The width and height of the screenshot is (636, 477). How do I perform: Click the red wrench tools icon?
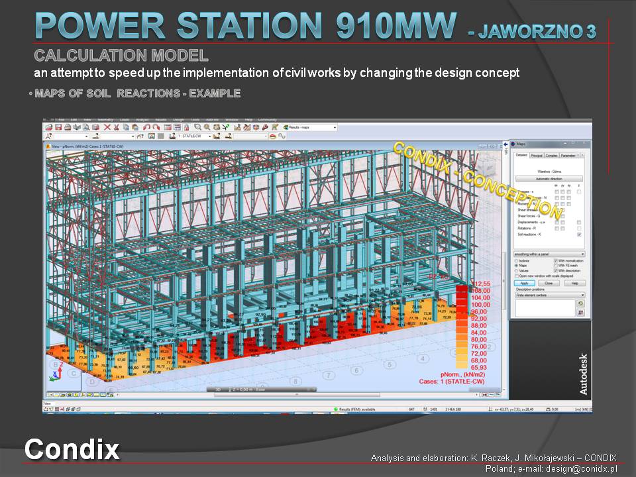pyautogui.click(x=265, y=127)
